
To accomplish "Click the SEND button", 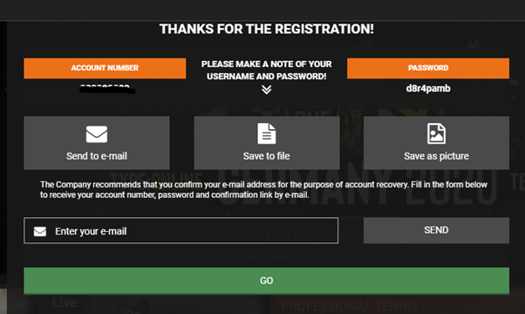I will click(x=436, y=230).
